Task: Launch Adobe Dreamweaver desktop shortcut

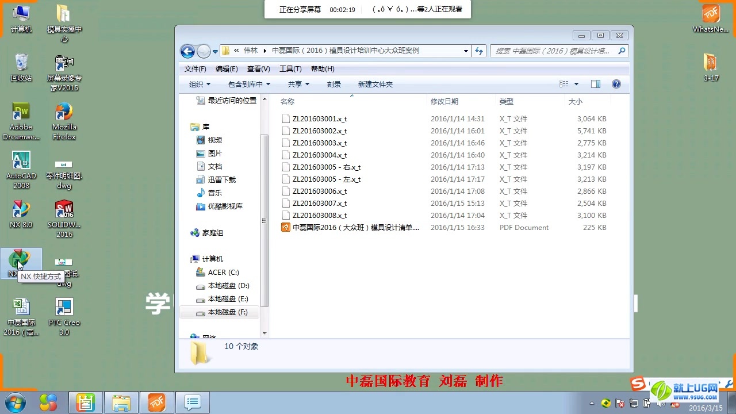Action: click(x=21, y=121)
